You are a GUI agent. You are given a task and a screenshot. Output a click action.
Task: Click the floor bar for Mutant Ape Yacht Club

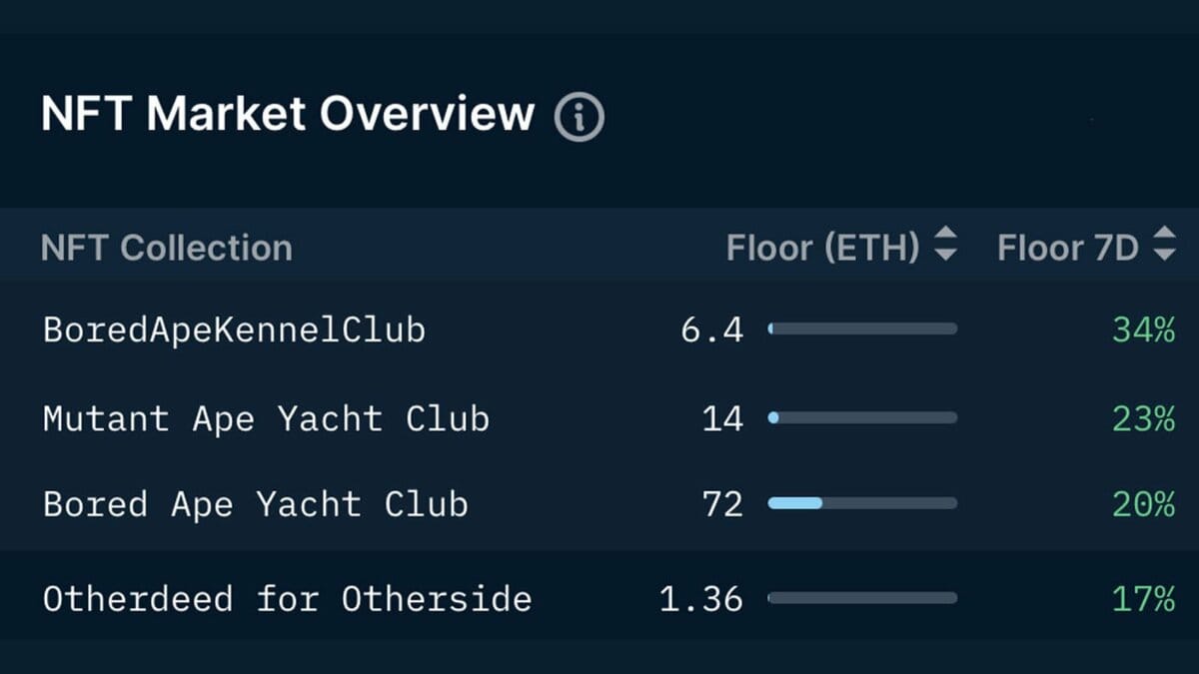862,417
